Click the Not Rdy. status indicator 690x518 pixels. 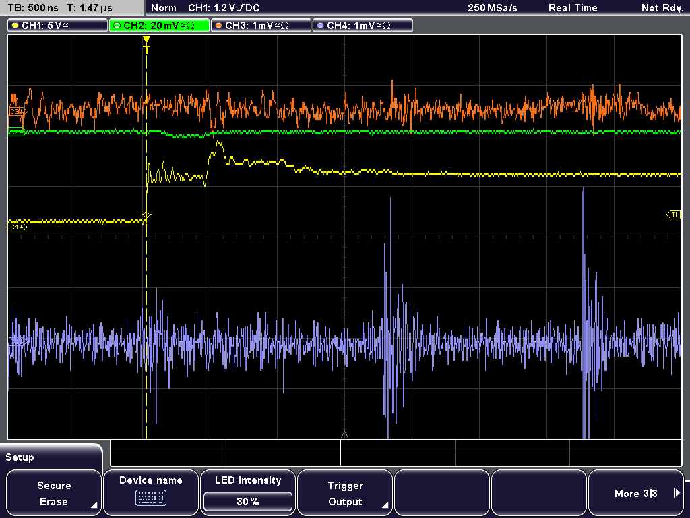click(x=662, y=8)
